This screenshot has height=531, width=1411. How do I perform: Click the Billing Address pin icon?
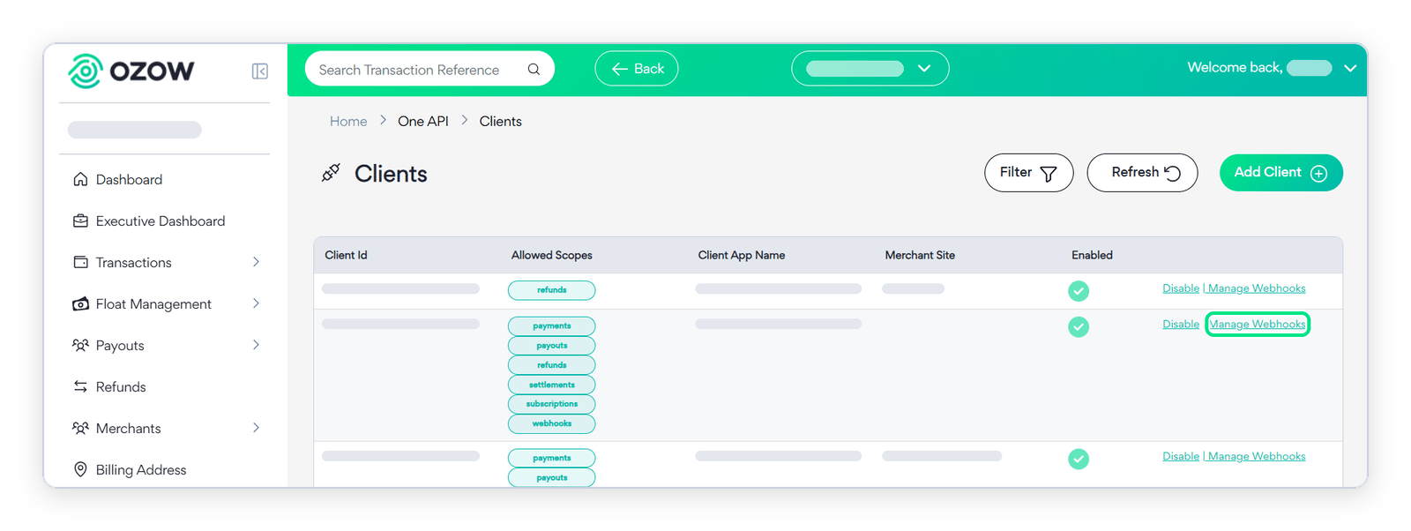80,469
